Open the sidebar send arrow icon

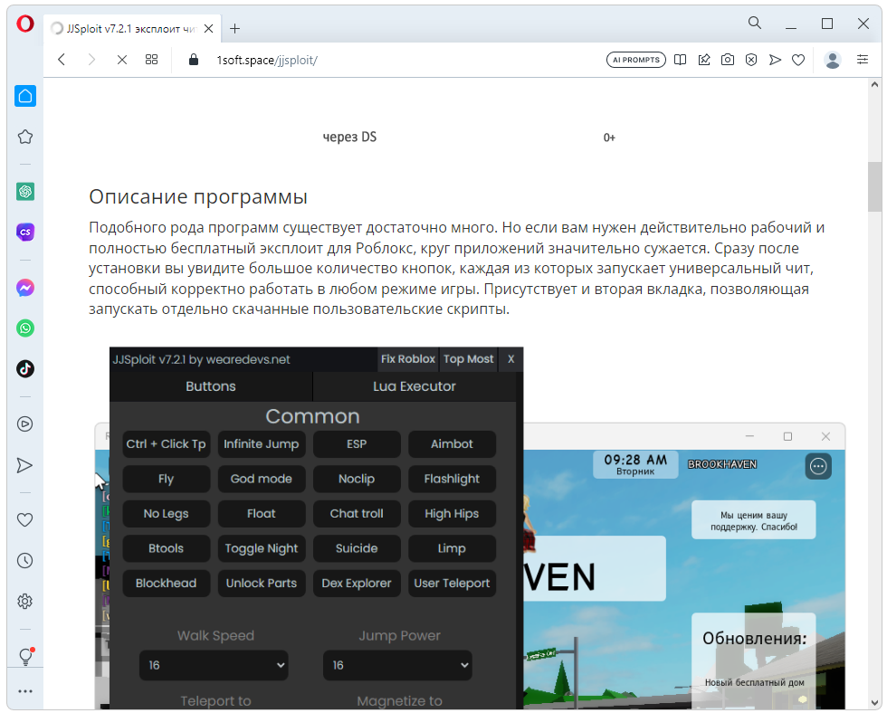[x=25, y=465]
